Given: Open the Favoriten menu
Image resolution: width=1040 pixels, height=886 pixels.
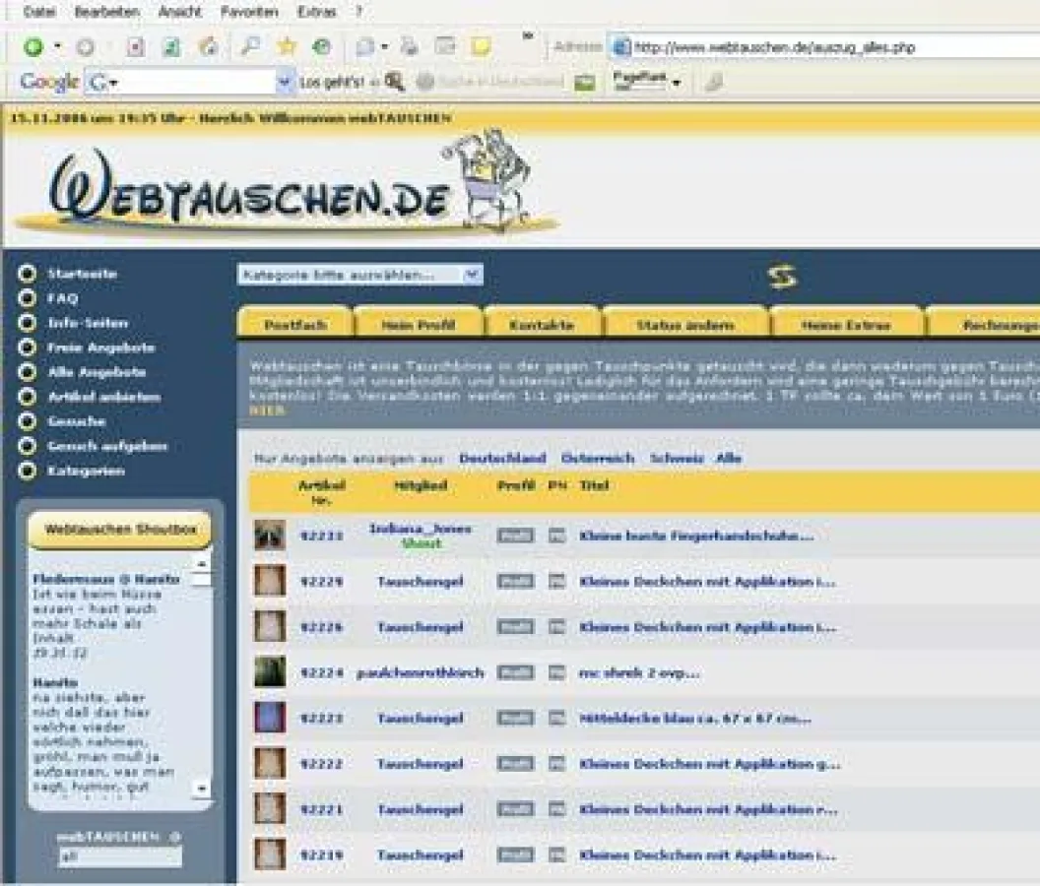Looking at the screenshot, I should (x=252, y=12).
